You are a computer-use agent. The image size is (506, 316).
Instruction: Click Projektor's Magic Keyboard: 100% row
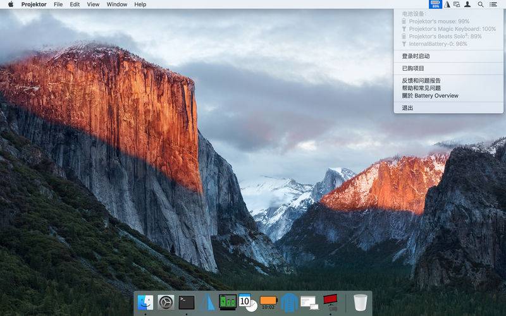click(448, 28)
